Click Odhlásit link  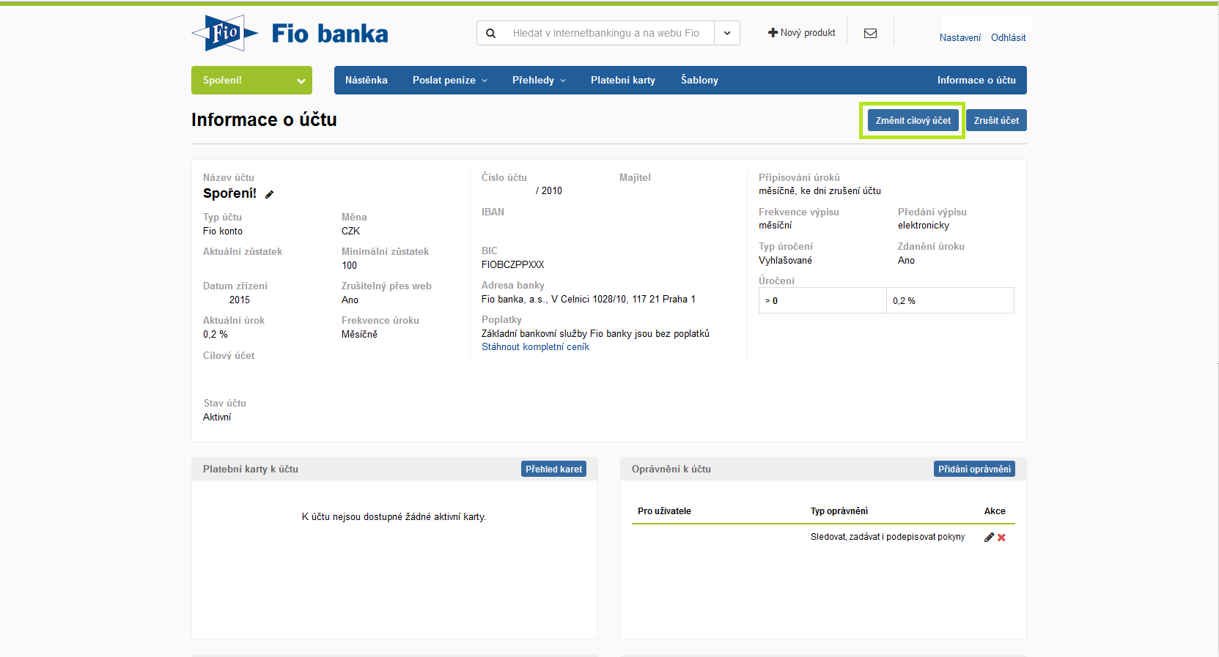point(1008,37)
